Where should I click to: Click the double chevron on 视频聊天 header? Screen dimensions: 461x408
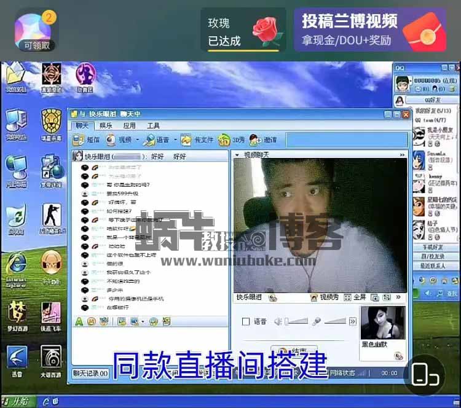(x=402, y=155)
